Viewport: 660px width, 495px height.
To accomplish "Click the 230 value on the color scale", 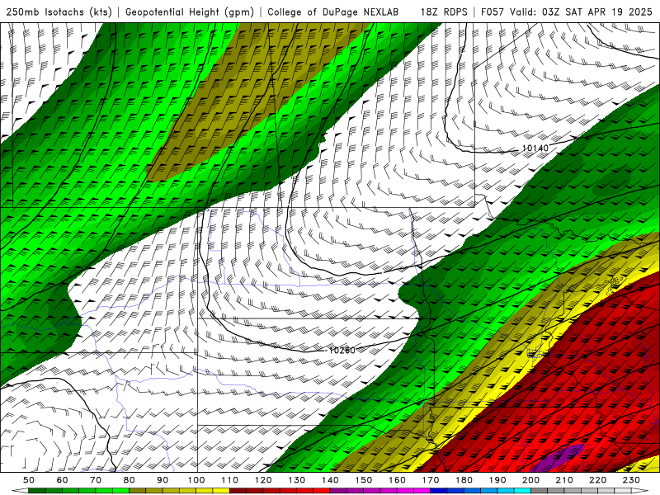I will click(x=631, y=480).
